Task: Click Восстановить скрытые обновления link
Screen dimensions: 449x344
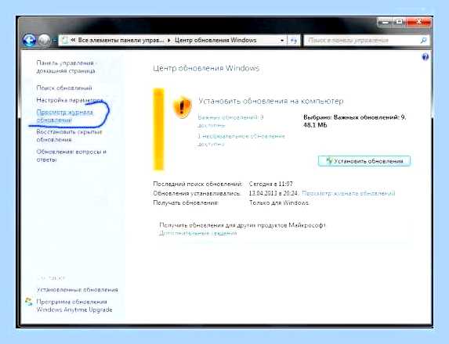Action: click(69, 136)
